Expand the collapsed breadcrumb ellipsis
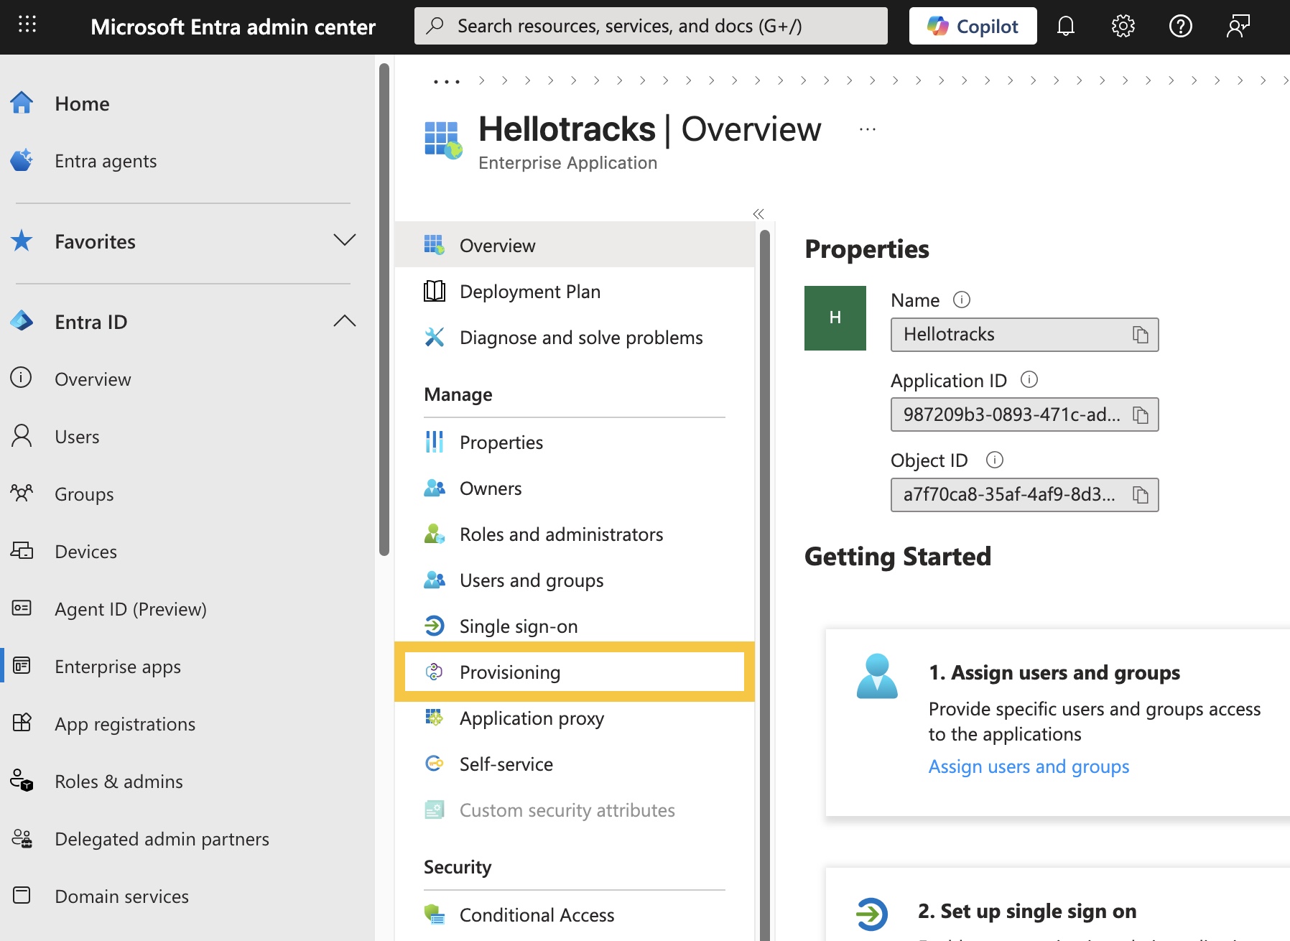The height and width of the screenshot is (941, 1290). (446, 81)
